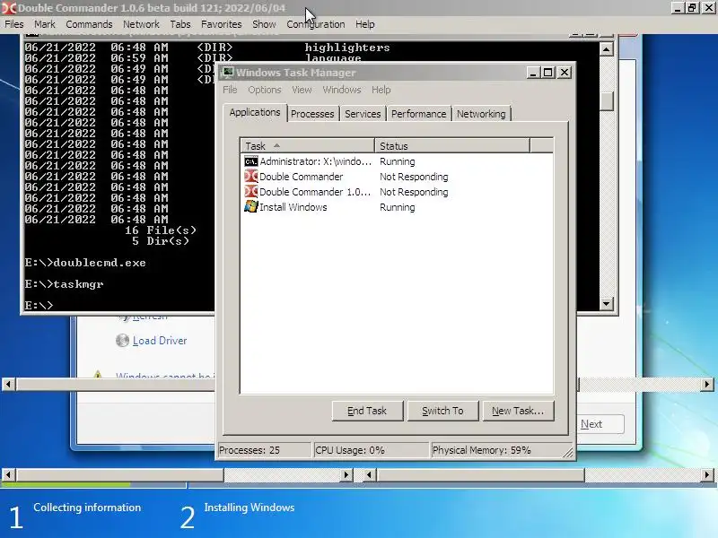This screenshot has width=718, height=538.
Task: Click the Task Manager title bar icon
Action: point(228,73)
